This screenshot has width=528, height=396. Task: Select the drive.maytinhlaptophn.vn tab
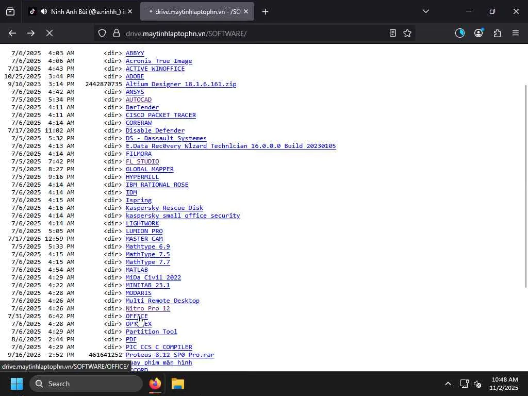click(x=197, y=11)
